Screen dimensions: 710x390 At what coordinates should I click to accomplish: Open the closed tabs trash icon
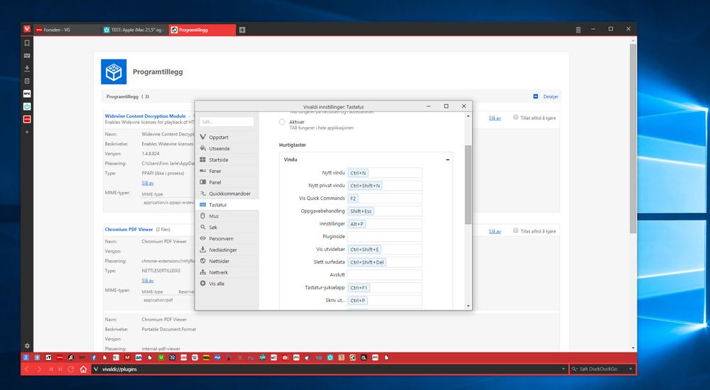578,30
